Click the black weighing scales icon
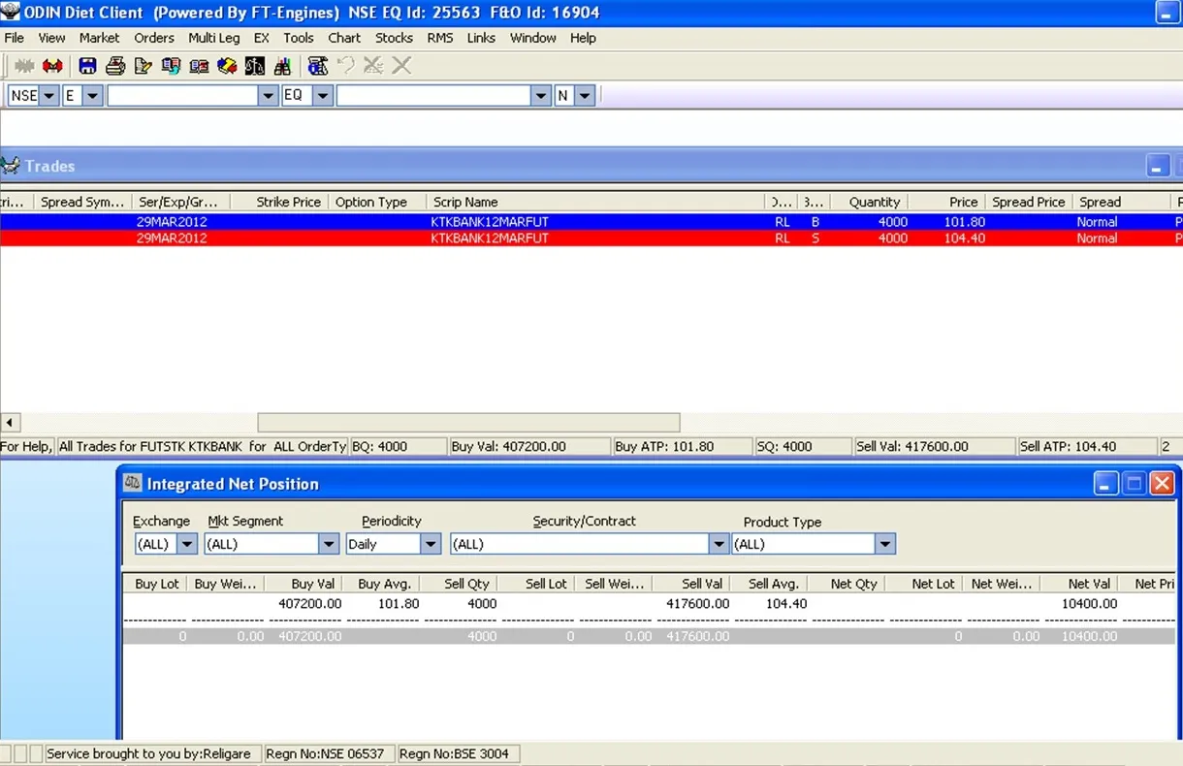The image size is (1183, 766). [255, 66]
